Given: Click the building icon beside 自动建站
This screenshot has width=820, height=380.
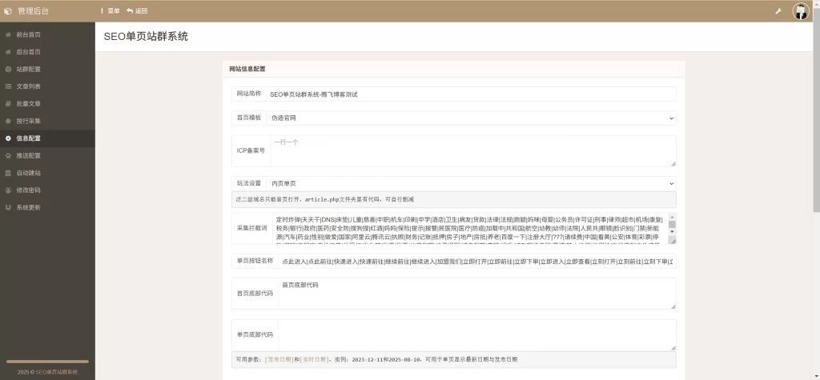Looking at the screenshot, I should click(x=8, y=173).
